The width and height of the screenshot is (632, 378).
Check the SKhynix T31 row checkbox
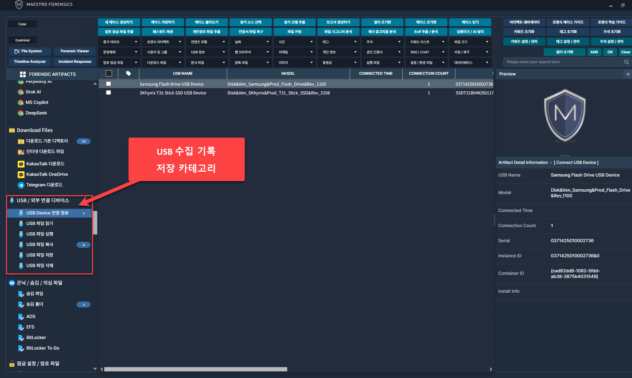coord(108,93)
